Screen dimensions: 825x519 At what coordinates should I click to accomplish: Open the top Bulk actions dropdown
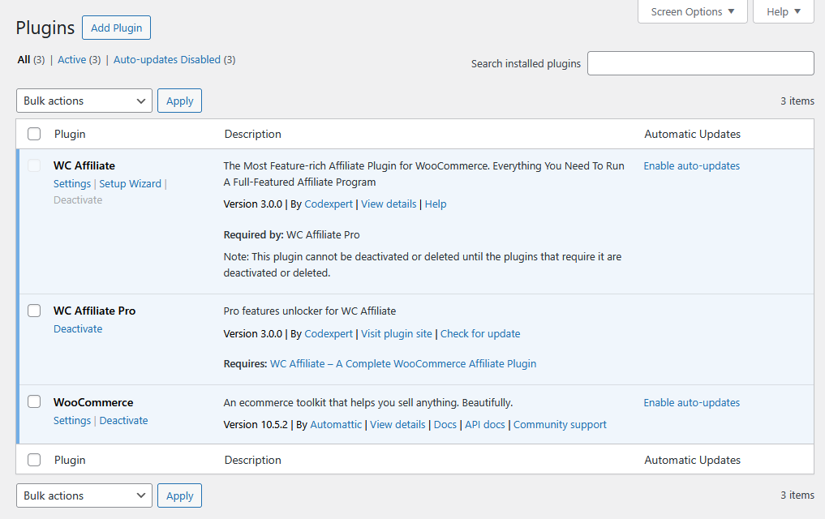coord(84,101)
